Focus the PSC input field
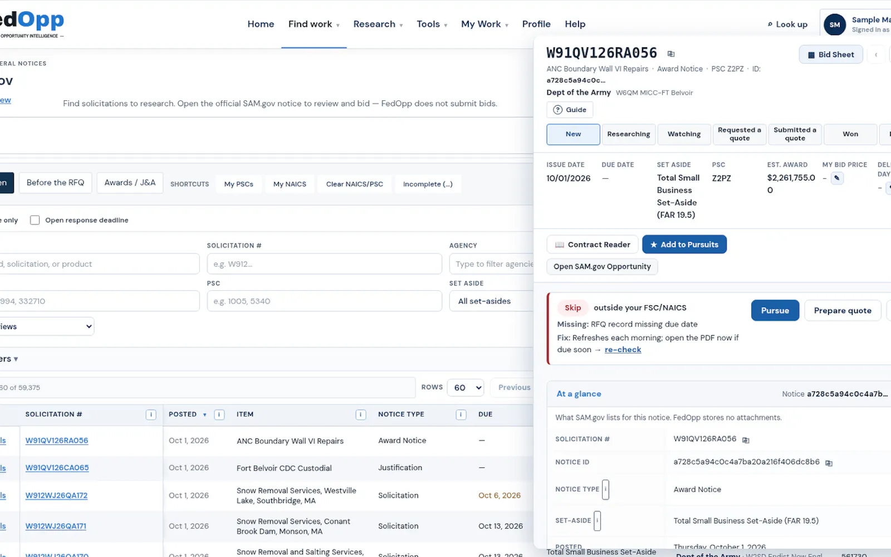This screenshot has width=891, height=557. tap(325, 301)
